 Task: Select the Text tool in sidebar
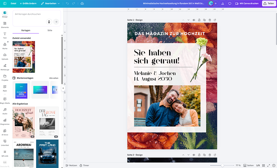pyautogui.click(x=5, y=35)
